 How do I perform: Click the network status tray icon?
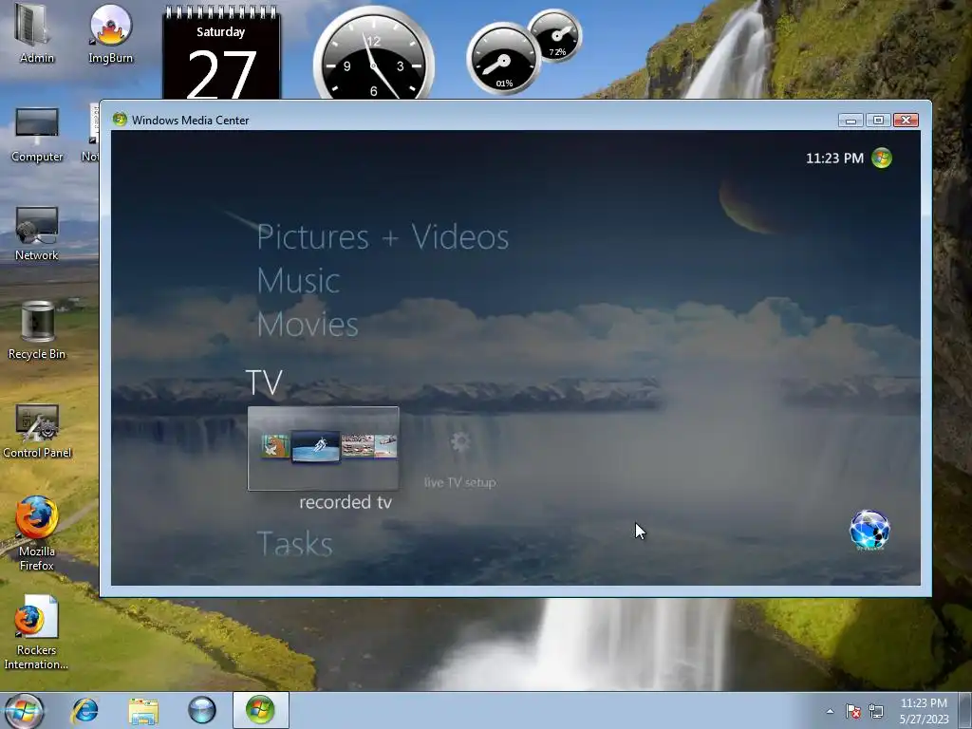coord(876,711)
